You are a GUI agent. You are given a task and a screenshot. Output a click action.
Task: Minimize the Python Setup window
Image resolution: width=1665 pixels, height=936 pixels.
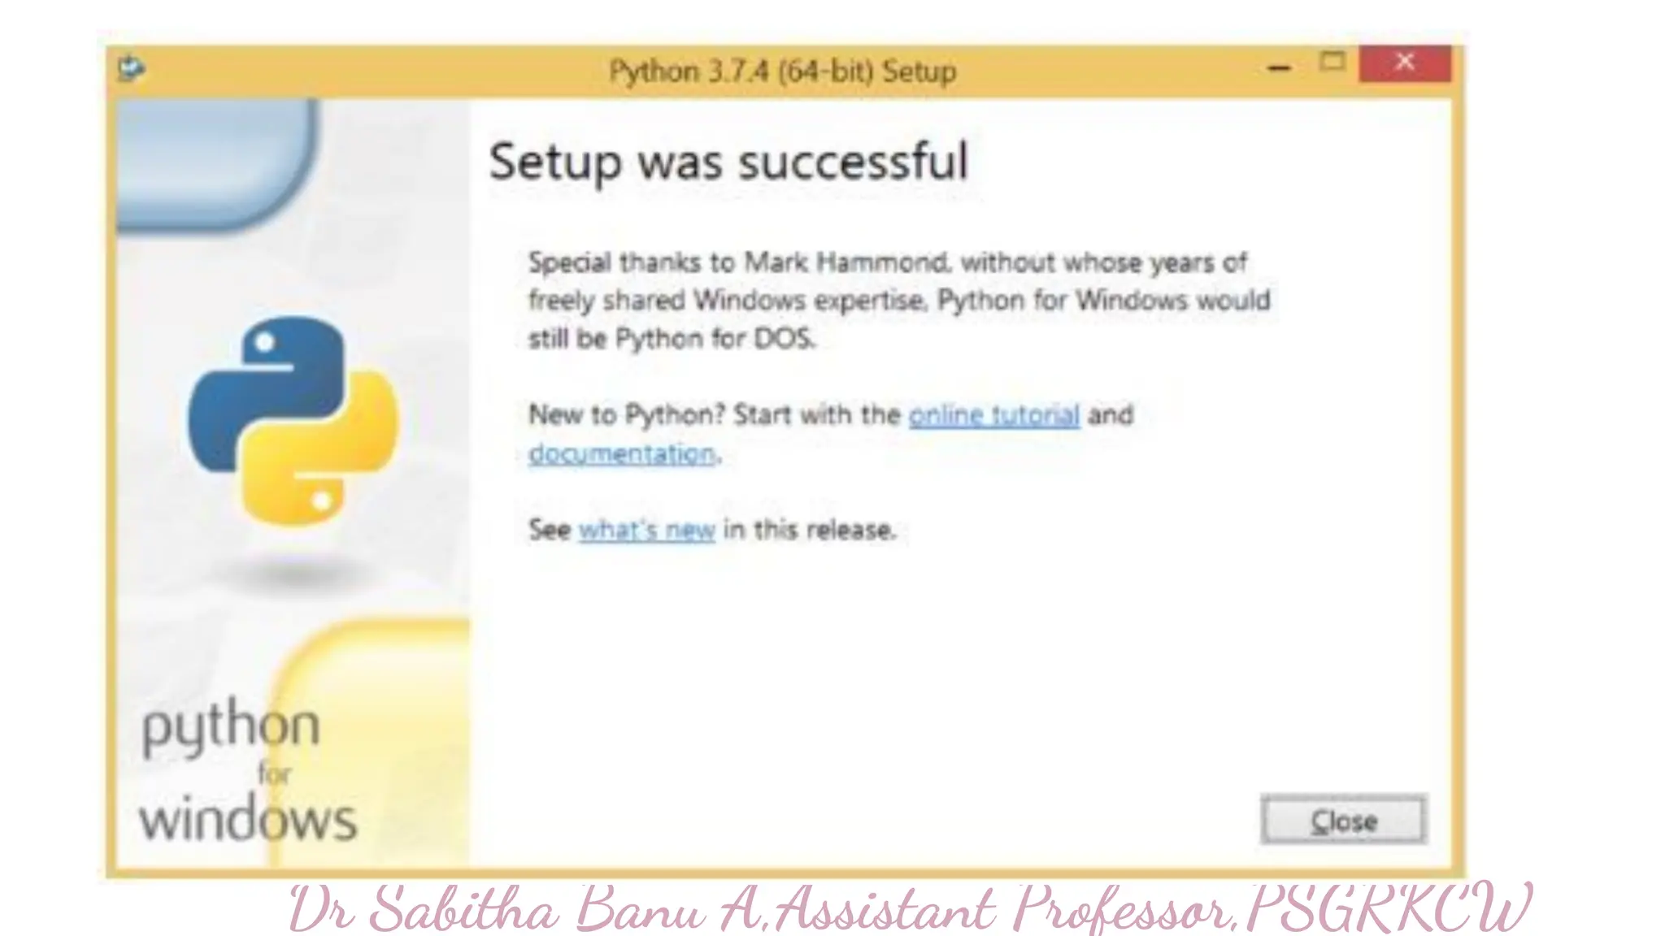(1279, 68)
